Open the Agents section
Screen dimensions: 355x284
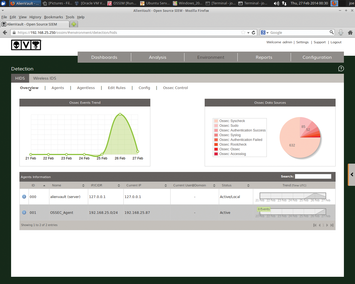coord(58,88)
